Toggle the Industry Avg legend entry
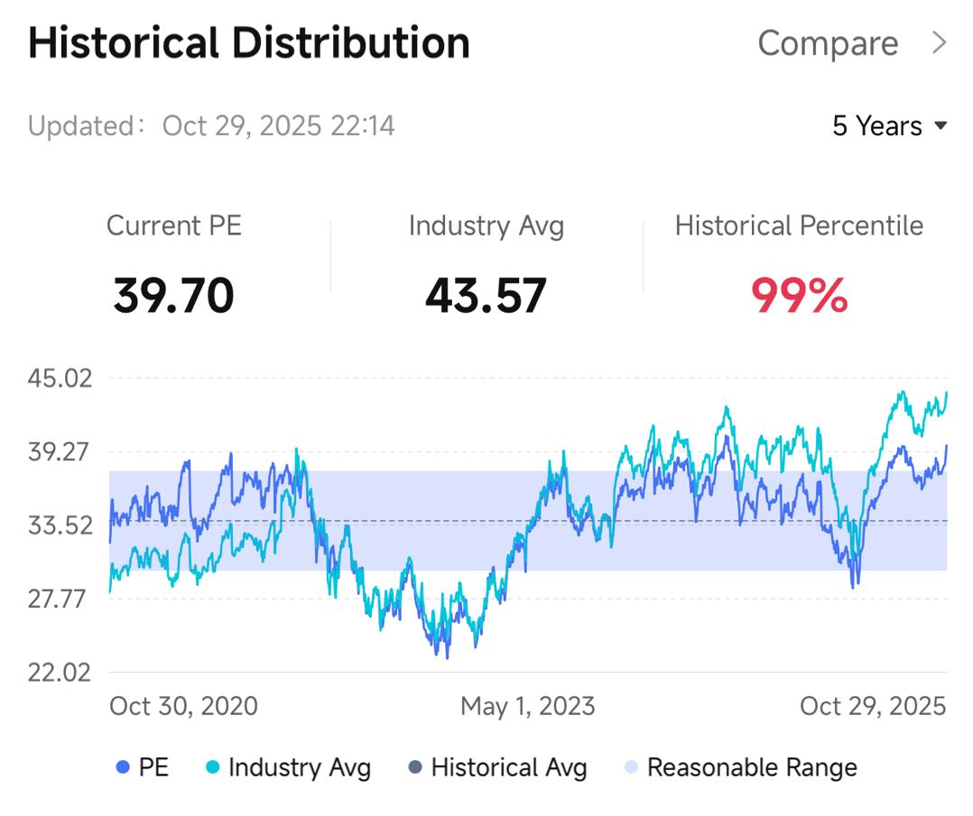Image resolution: width=973 pixels, height=816 pixels. click(289, 767)
